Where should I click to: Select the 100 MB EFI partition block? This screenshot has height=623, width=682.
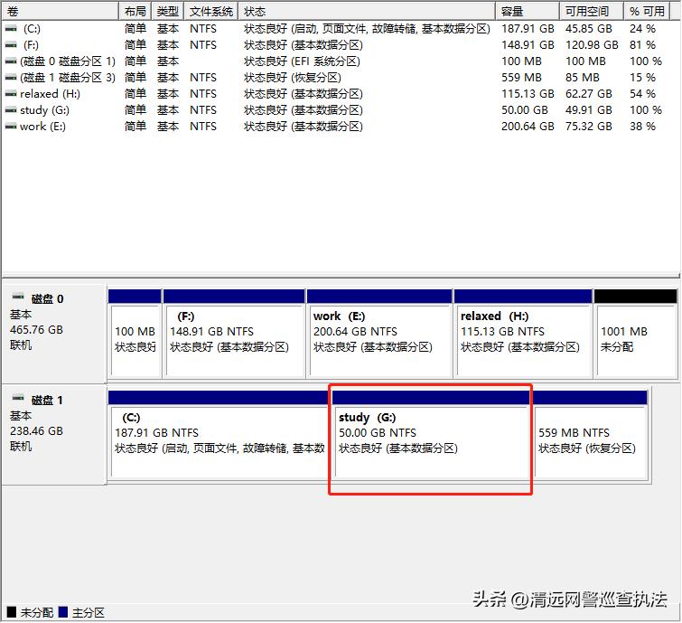tap(135, 334)
